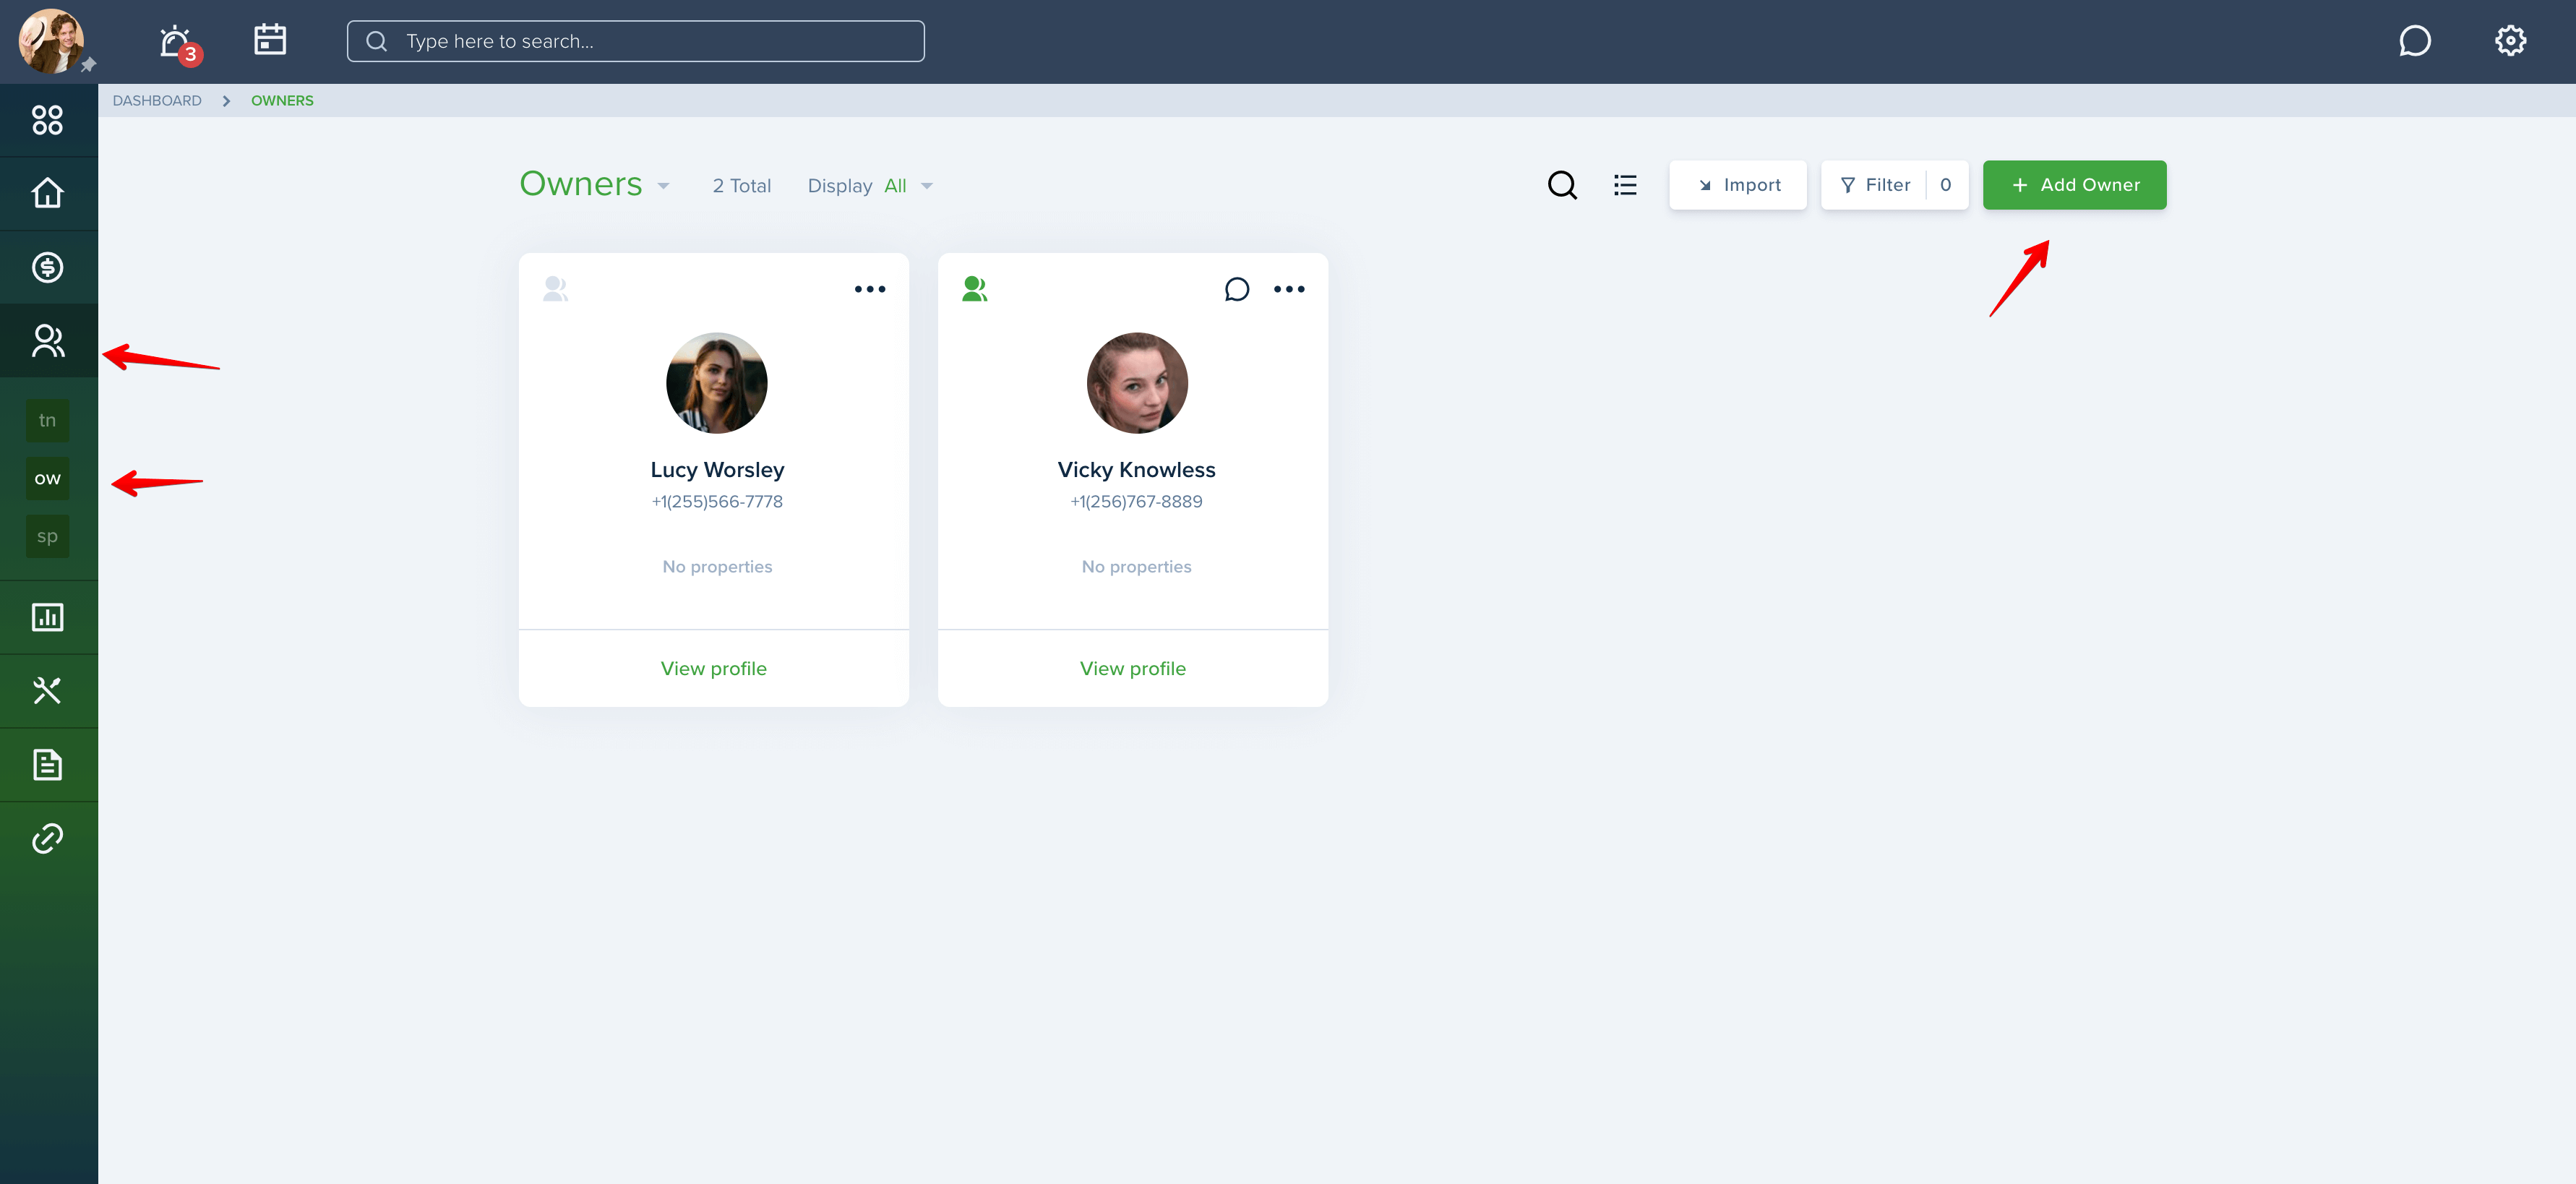Go to tenants via tn item

(x=47, y=420)
